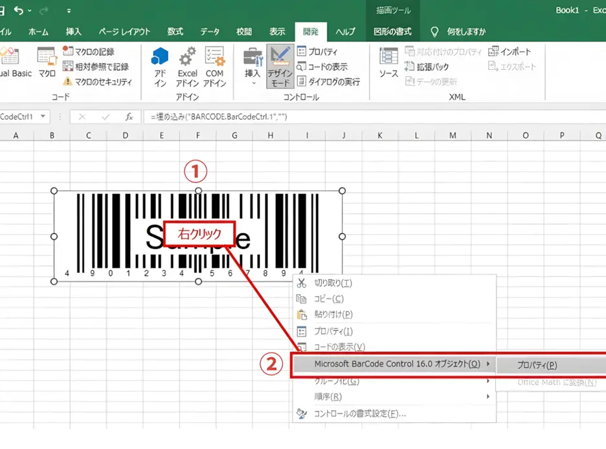Select column D header

(x=125, y=135)
